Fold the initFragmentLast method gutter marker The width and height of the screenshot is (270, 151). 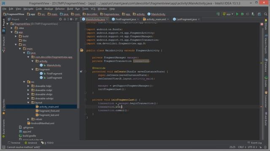85,100
